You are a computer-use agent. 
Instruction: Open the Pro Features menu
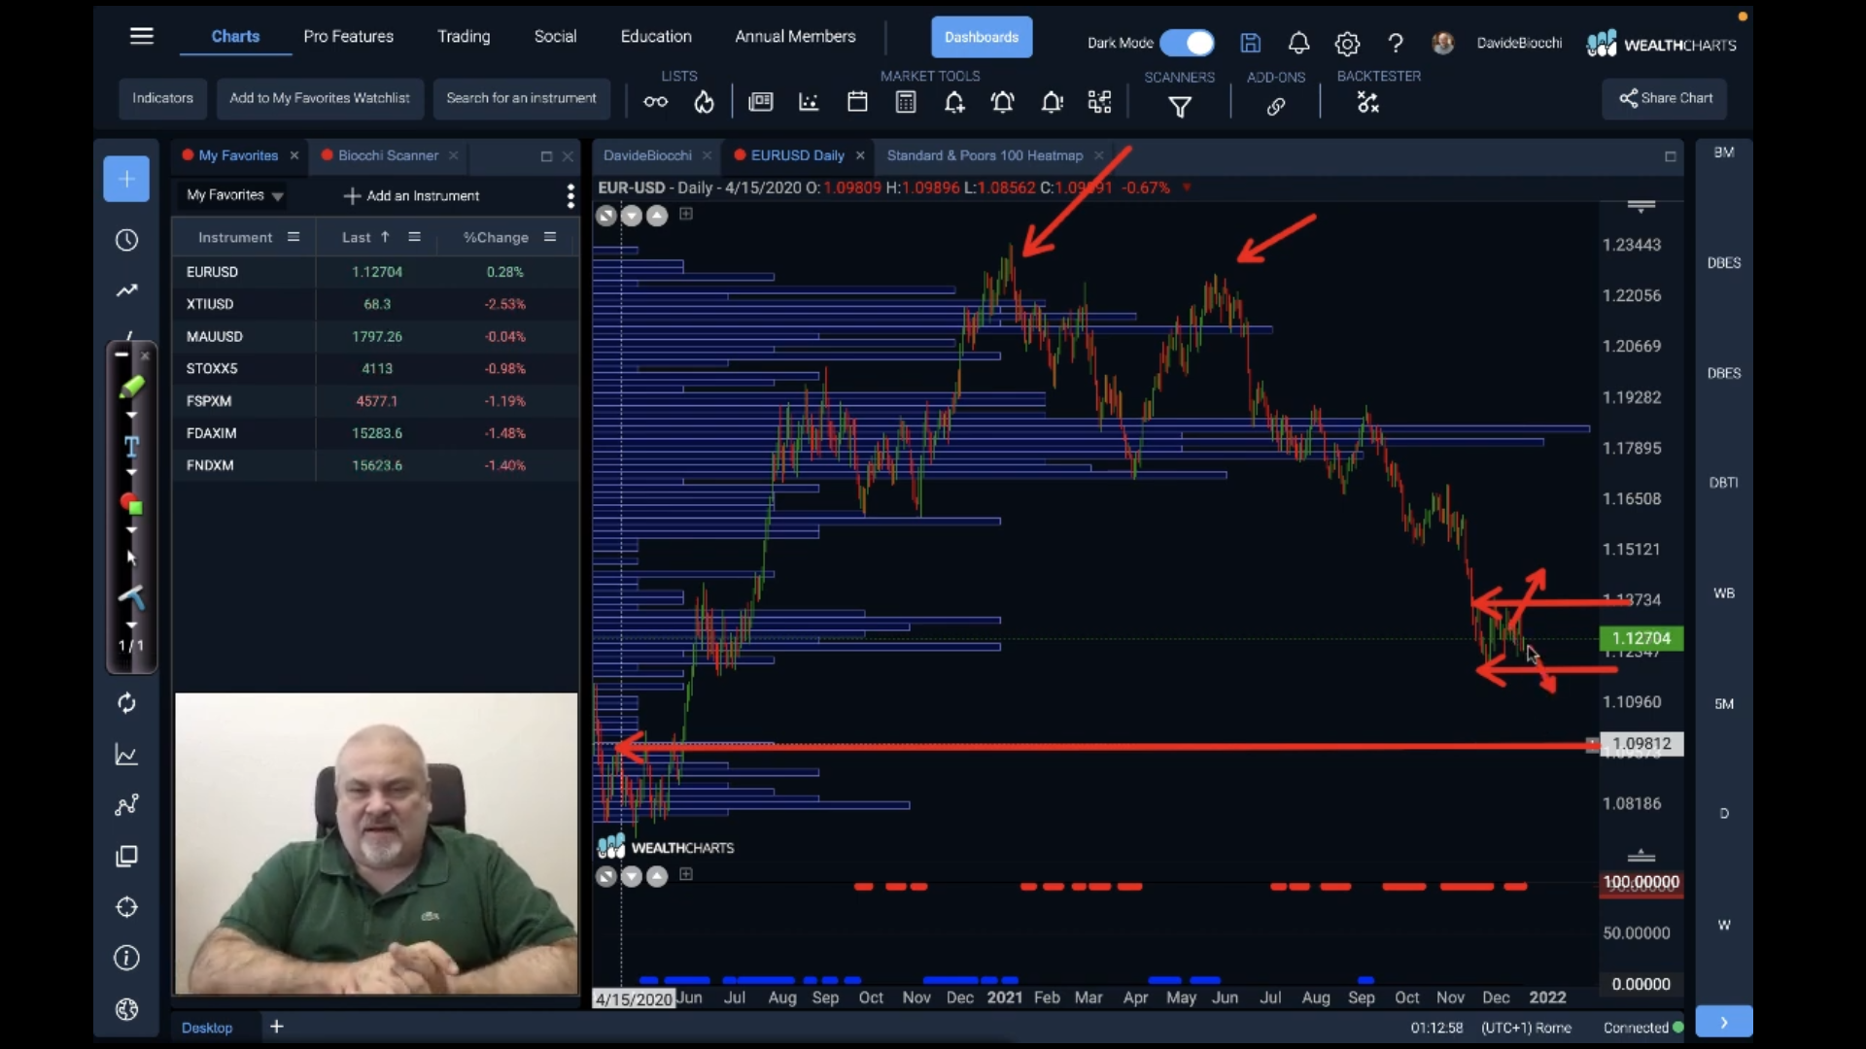click(348, 36)
